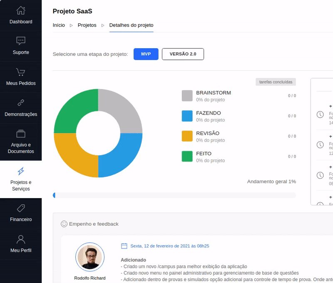This screenshot has width=333, height=283.
Task: Open Meus Pedidos shopping cart icon
Action: coord(21,72)
